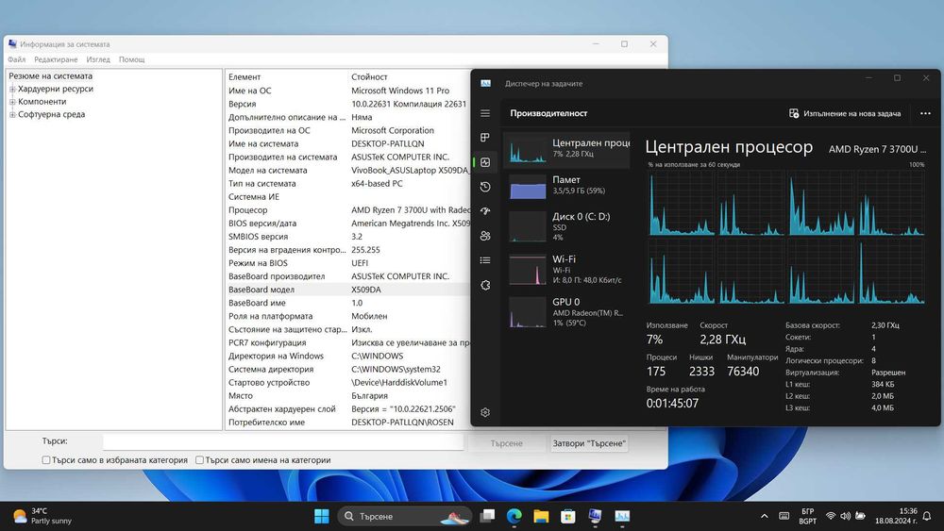Open the three-dot more options in Task Manager

click(925, 113)
